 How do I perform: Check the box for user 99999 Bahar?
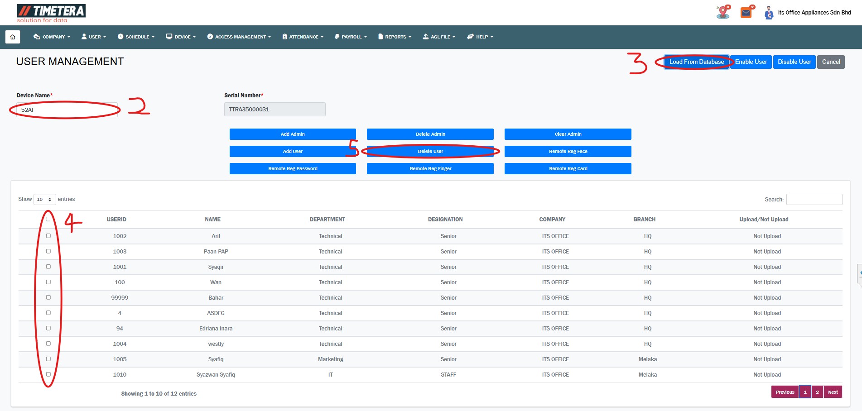click(x=48, y=297)
